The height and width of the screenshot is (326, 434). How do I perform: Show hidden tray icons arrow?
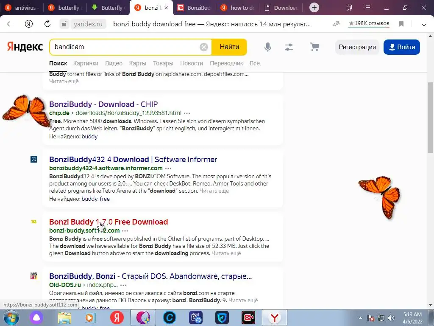[360, 318]
